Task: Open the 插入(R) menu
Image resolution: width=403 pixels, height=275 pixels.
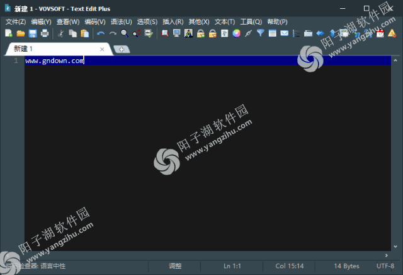Action: (173, 22)
